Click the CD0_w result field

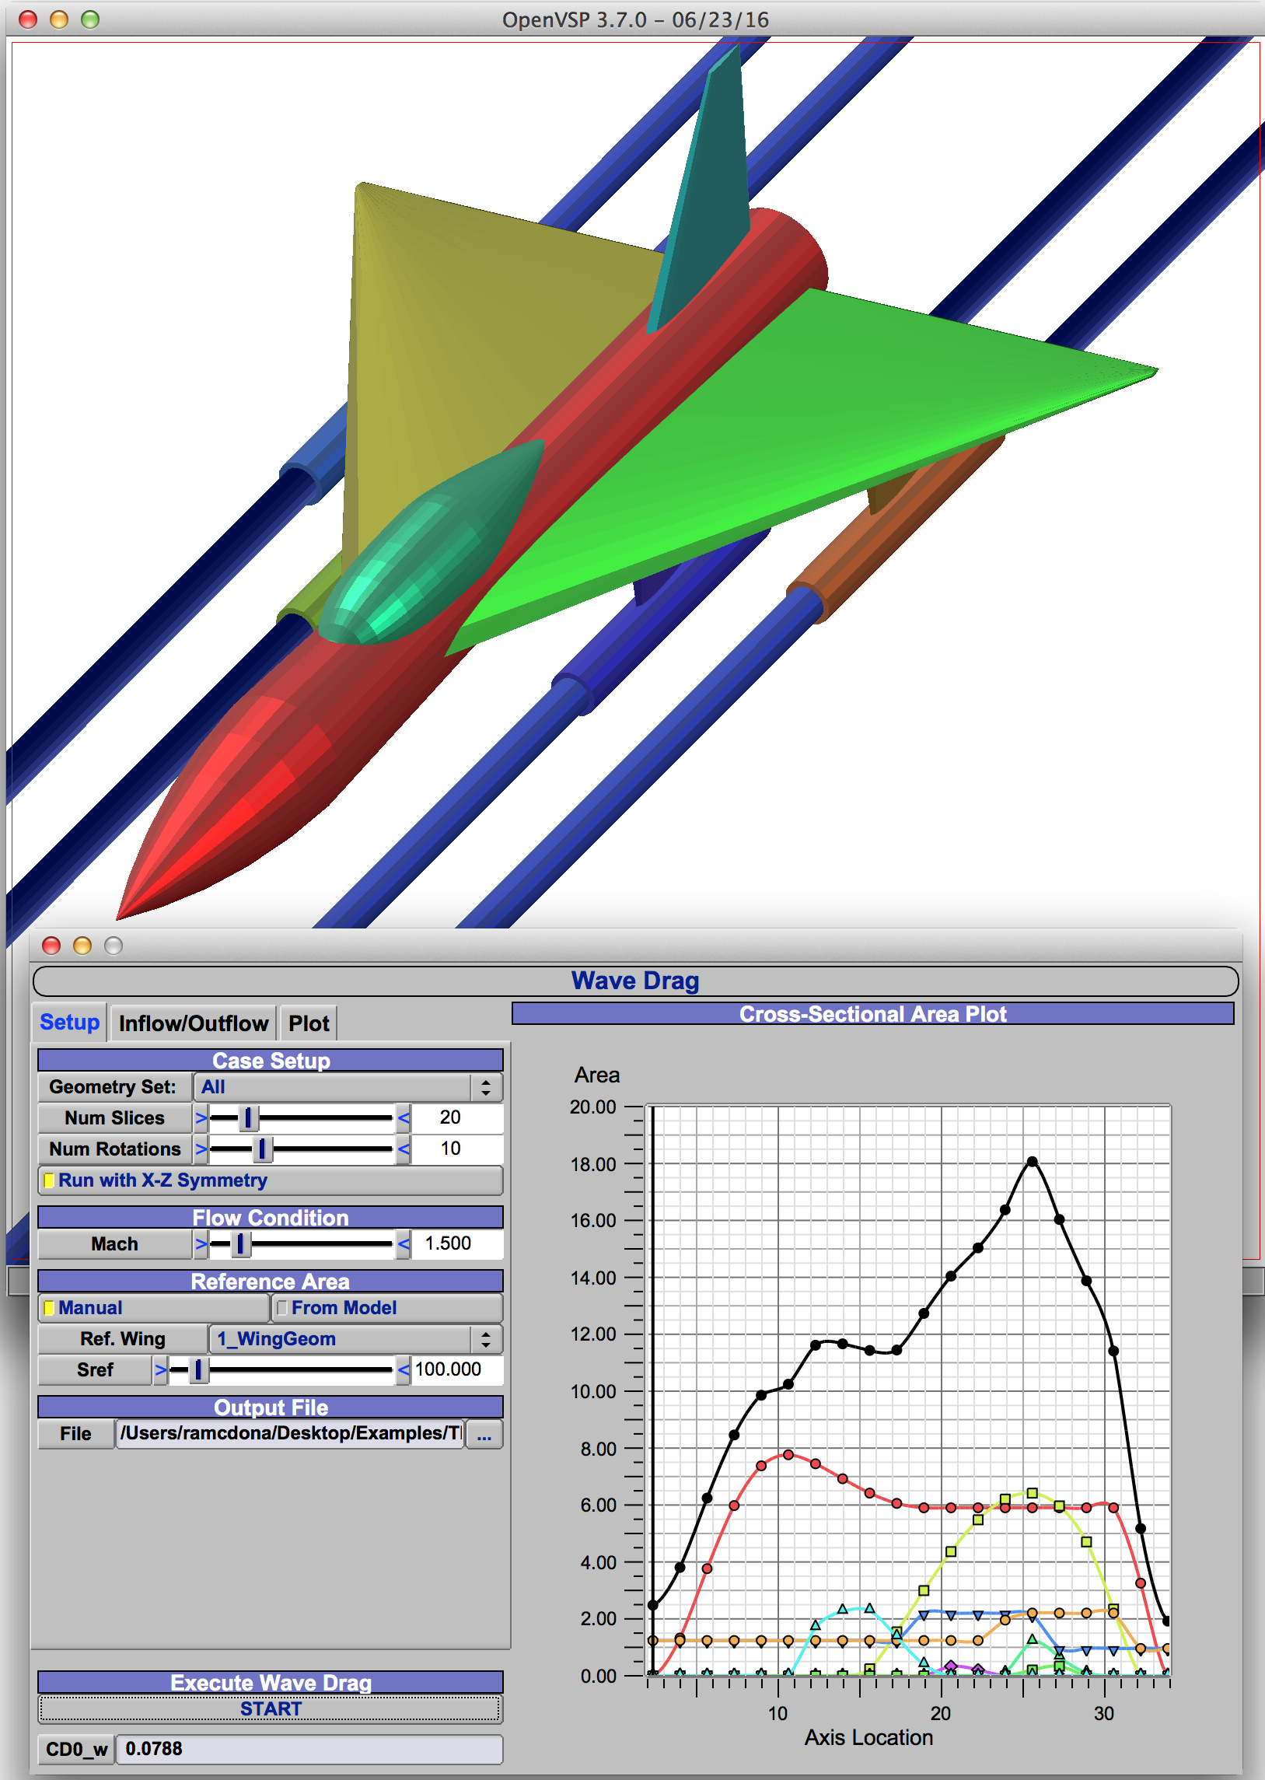click(x=309, y=1749)
